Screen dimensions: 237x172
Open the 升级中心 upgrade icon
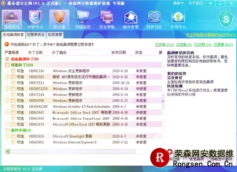click(178, 19)
